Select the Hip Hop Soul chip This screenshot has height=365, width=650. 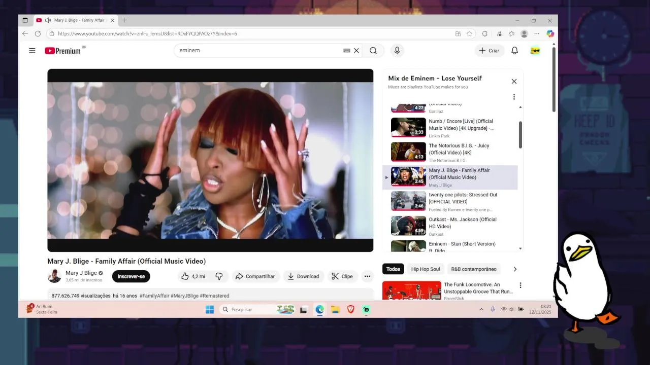tap(426, 269)
